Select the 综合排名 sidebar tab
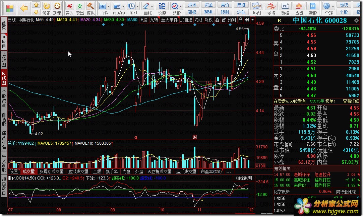Viewport: 364px width, 217px height. click(4, 140)
